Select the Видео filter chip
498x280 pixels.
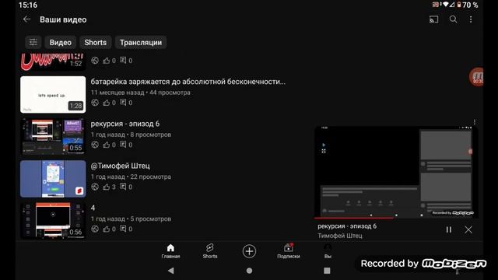(x=61, y=42)
